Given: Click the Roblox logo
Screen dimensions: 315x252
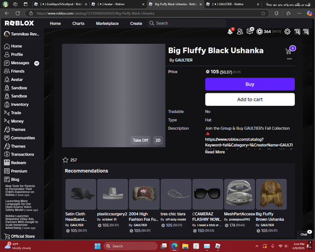Looking at the screenshot, I should click(x=20, y=23).
